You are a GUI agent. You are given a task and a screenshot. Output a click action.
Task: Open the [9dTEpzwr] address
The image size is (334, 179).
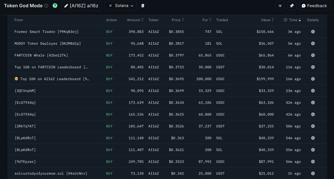pos(25,162)
